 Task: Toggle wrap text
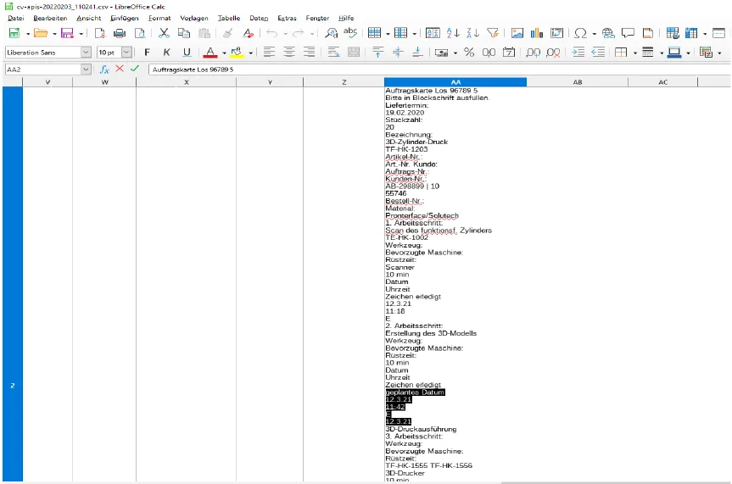click(x=333, y=53)
